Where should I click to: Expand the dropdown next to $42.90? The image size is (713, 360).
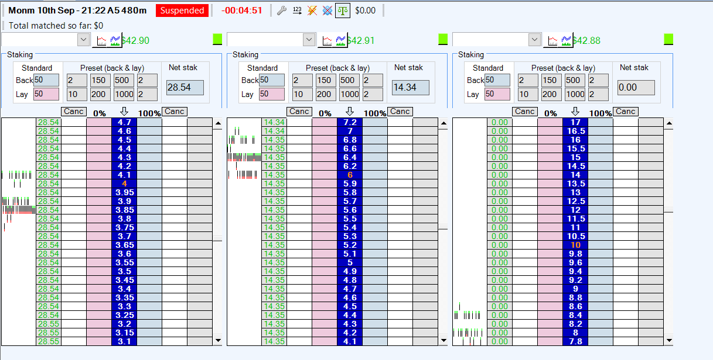click(x=83, y=39)
